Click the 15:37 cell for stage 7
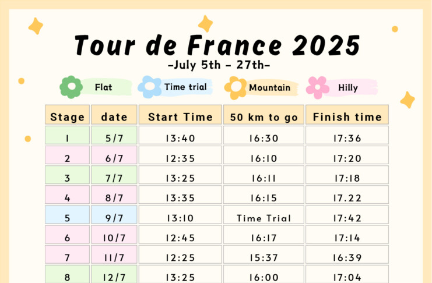This screenshot has height=283, width=432. click(264, 257)
